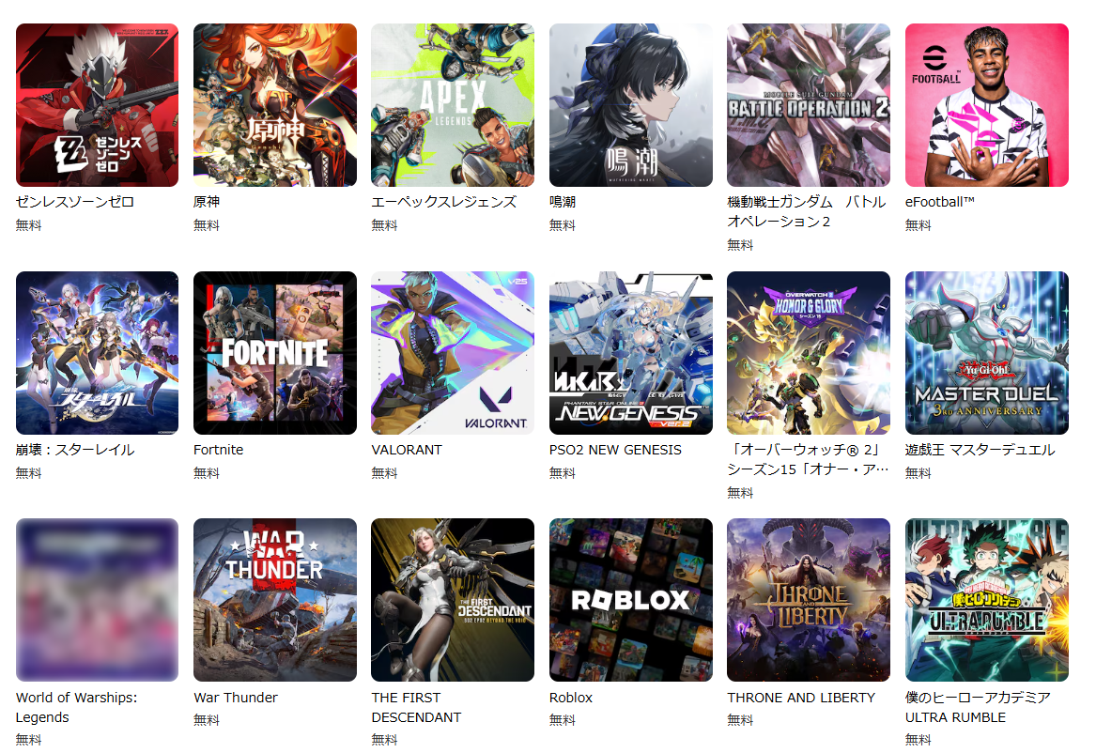
Task: Select the PSO2 New Genesis cover
Action: point(630,353)
